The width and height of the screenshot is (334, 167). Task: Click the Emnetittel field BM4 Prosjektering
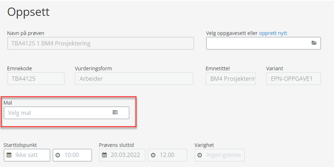coord(231,79)
